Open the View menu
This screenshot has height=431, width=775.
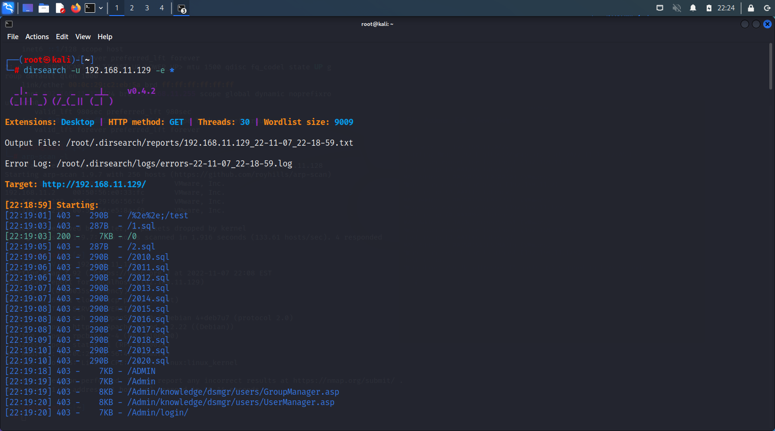83,37
